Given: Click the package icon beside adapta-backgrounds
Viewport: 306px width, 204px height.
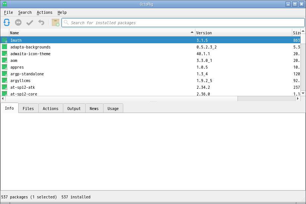Looking at the screenshot, I should coord(4,47).
